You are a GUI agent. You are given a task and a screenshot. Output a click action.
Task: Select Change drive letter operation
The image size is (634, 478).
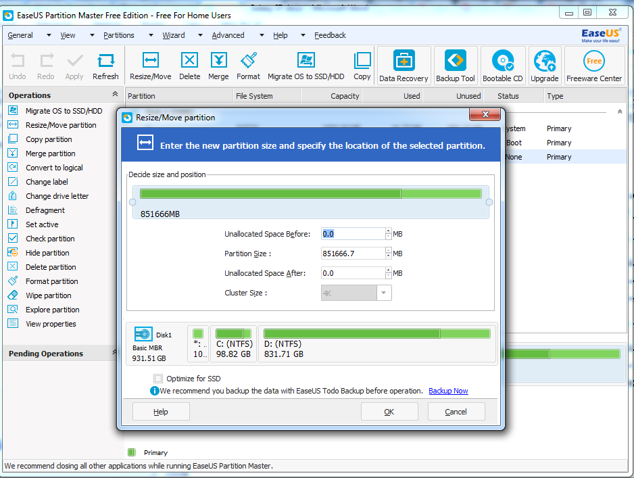(57, 195)
